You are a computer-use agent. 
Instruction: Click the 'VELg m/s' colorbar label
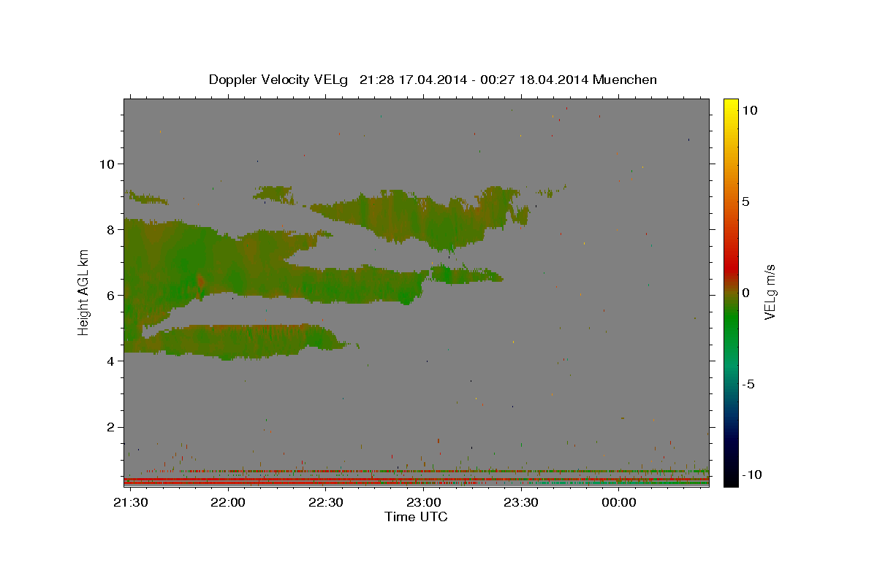770,292
